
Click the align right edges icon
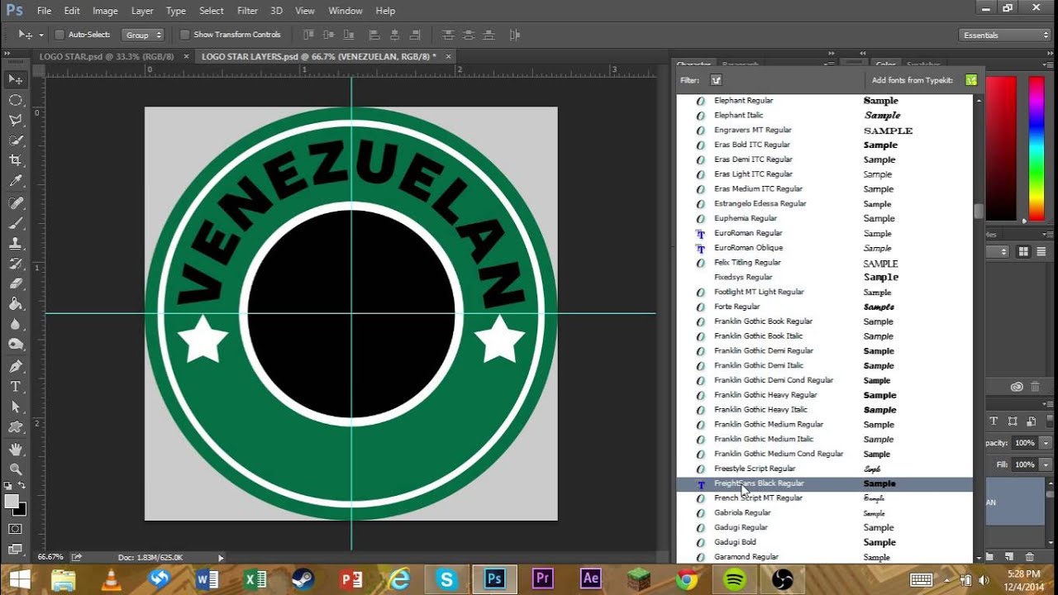(414, 35)
